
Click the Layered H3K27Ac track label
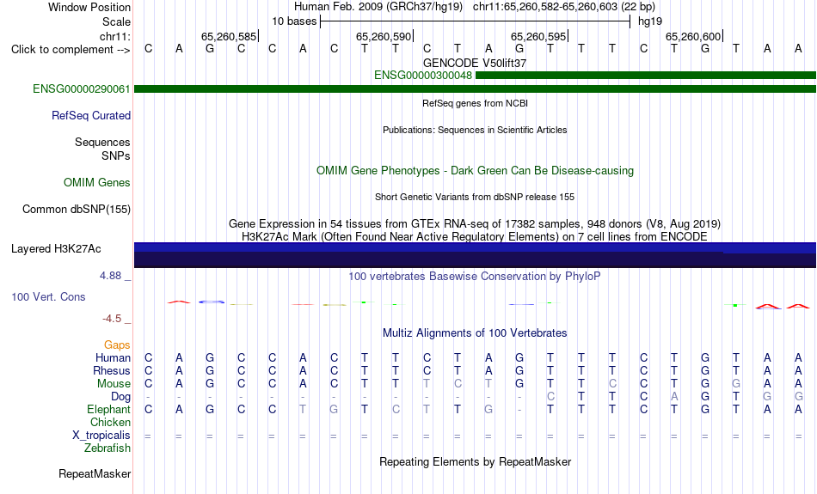coord(56,249)
